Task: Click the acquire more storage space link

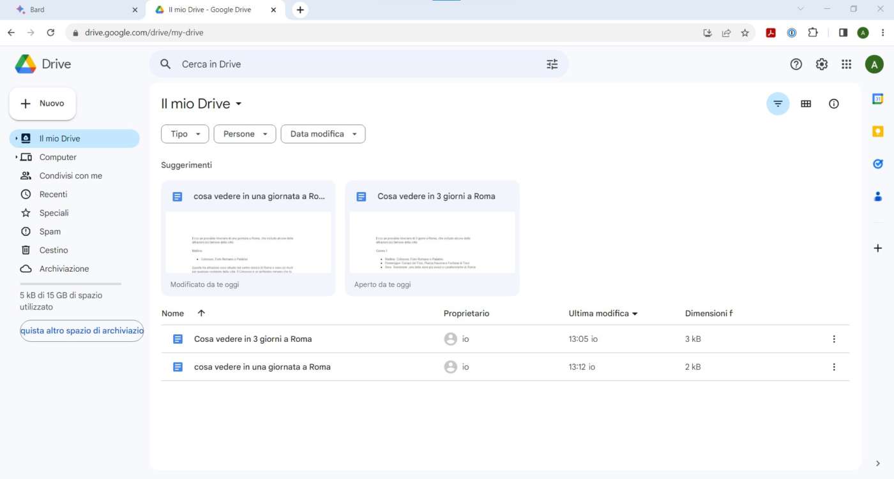Action: coord(82,331)
